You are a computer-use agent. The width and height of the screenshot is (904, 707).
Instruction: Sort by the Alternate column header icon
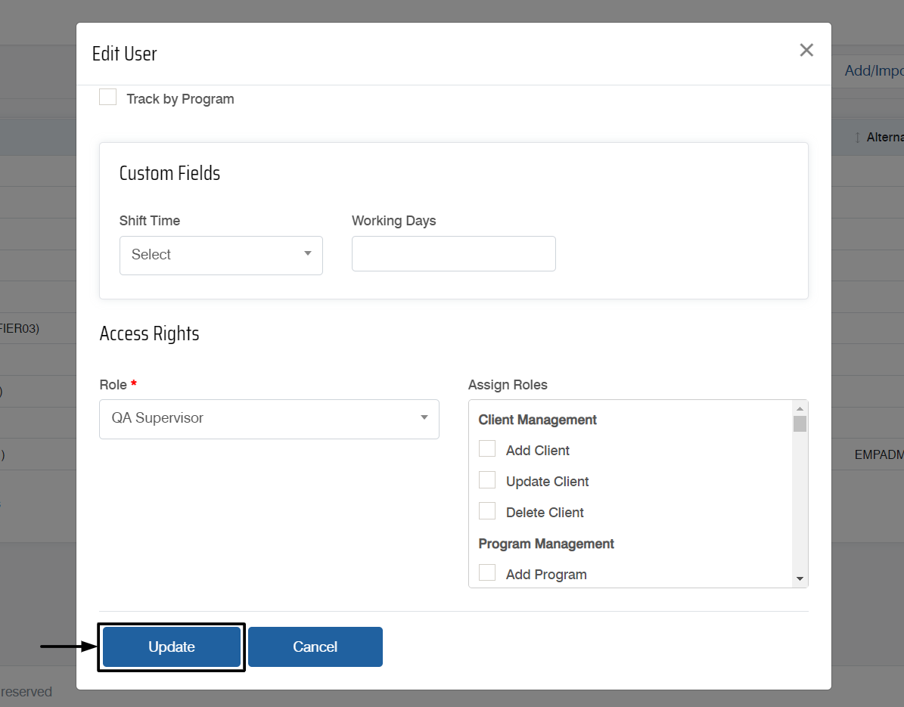(857, 137)
